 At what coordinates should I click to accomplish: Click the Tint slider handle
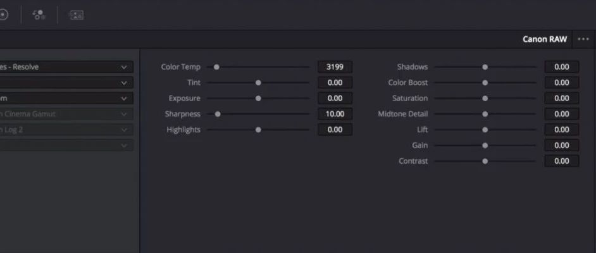[x=258, y=82]
